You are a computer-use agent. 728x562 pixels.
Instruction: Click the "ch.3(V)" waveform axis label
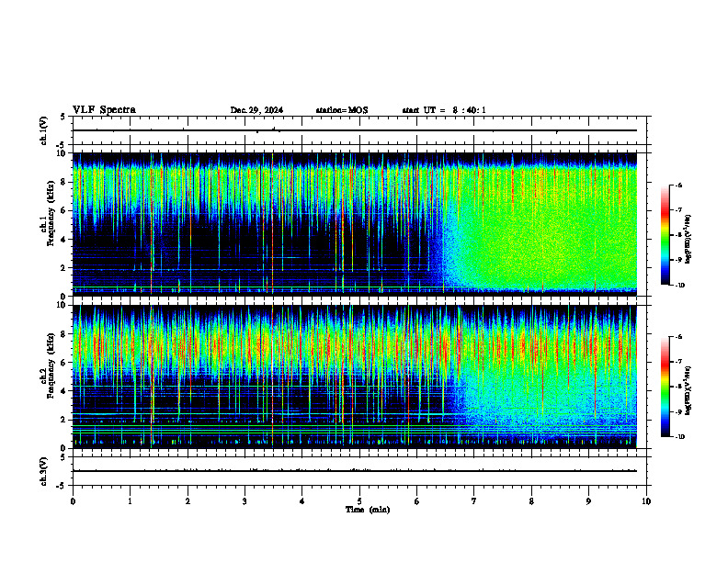43,471
